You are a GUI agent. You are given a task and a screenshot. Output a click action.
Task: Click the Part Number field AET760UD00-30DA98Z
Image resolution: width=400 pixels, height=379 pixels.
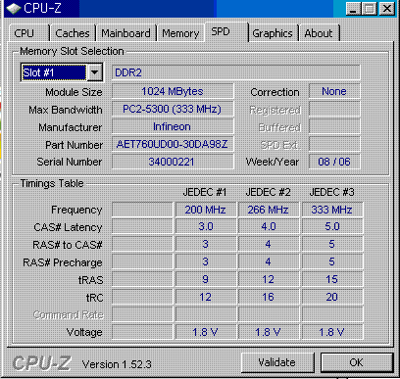[173, 144]
